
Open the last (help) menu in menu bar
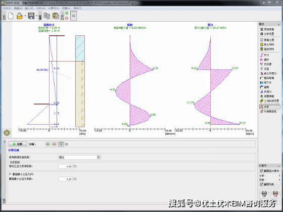[77, 8]
